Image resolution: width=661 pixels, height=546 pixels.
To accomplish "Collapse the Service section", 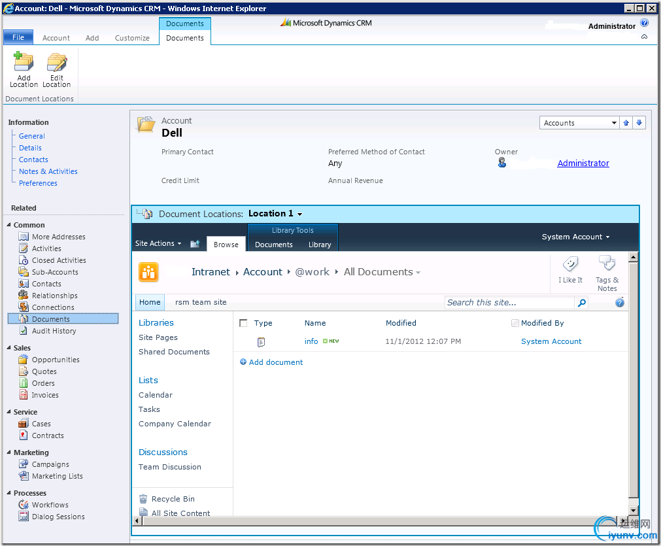I will point(9,412).
